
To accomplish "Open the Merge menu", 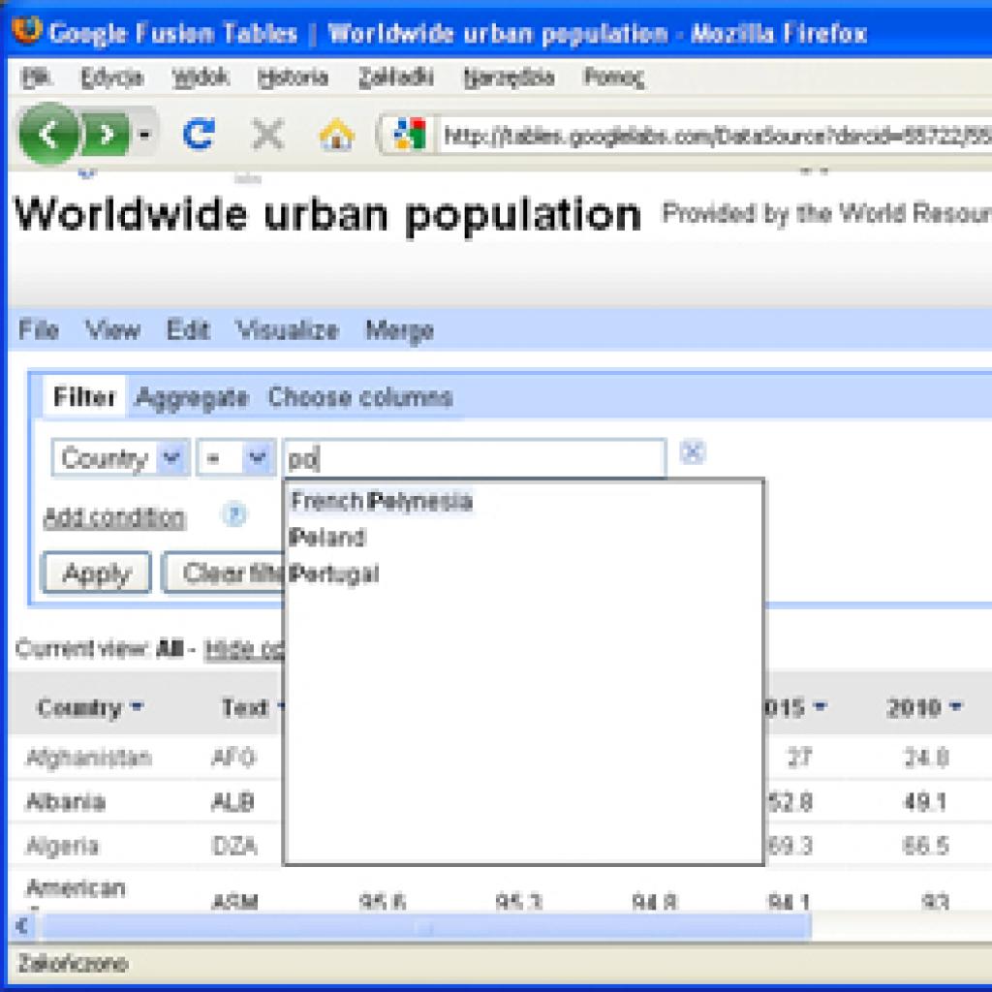I will click(399, 329).
